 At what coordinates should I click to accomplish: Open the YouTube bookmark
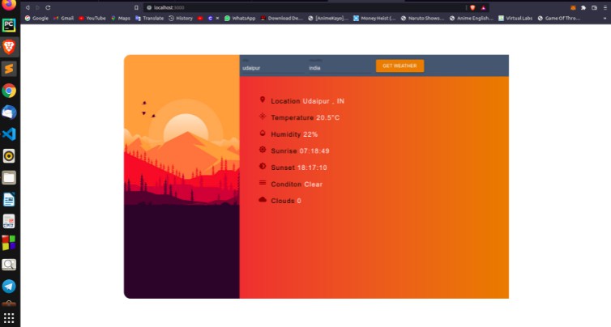pos(92,18)
